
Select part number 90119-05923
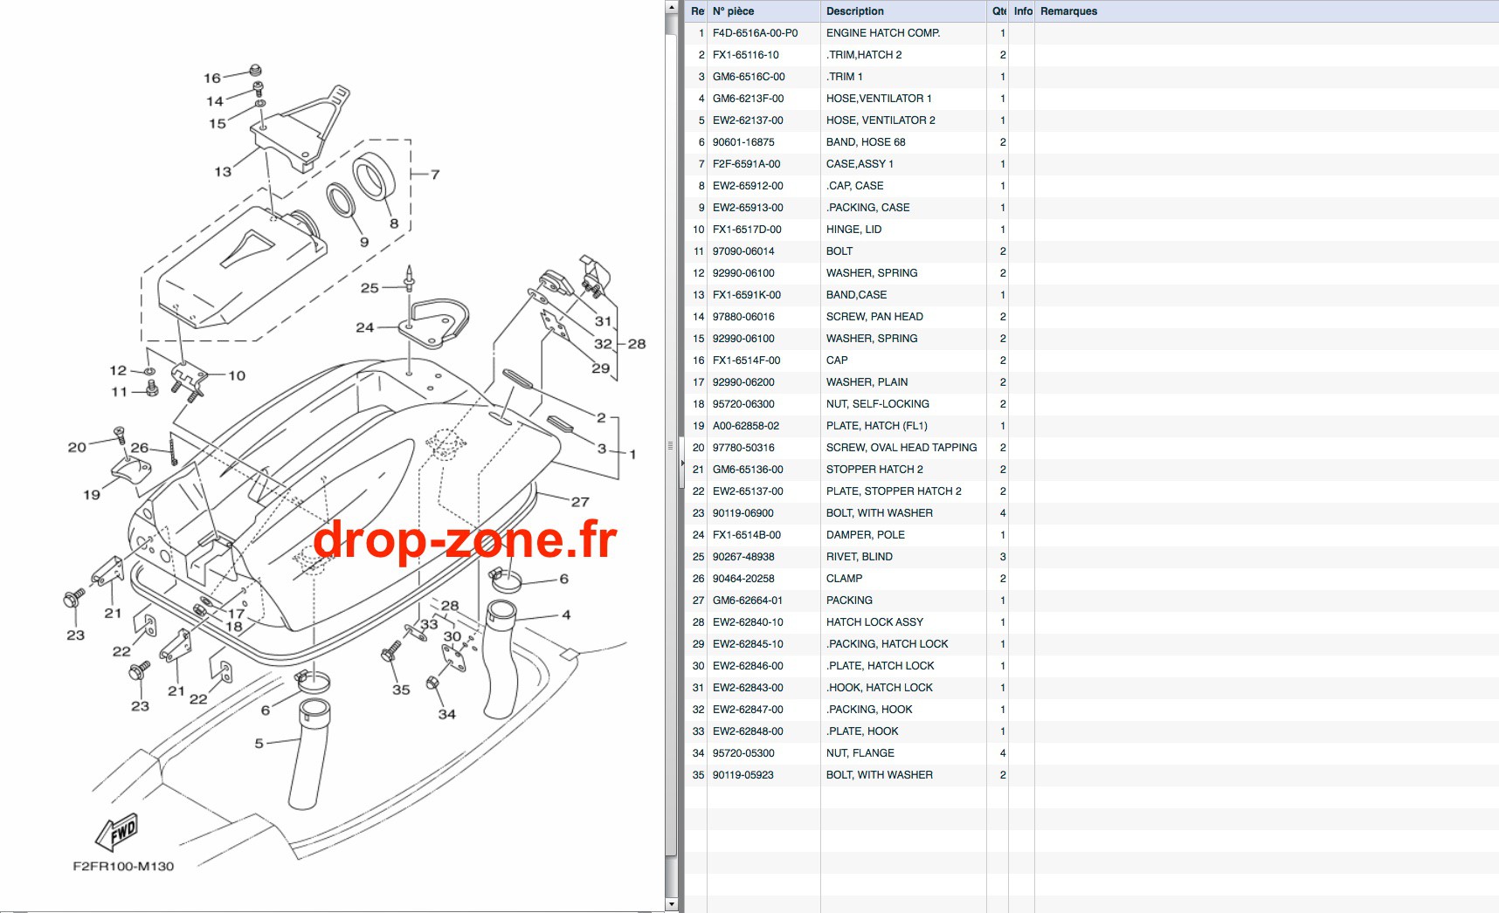click(x=743, y=775)
